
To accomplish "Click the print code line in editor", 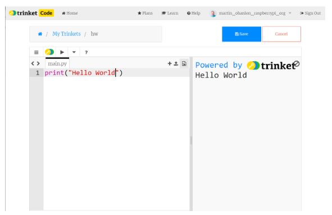I will click(84, 73).
